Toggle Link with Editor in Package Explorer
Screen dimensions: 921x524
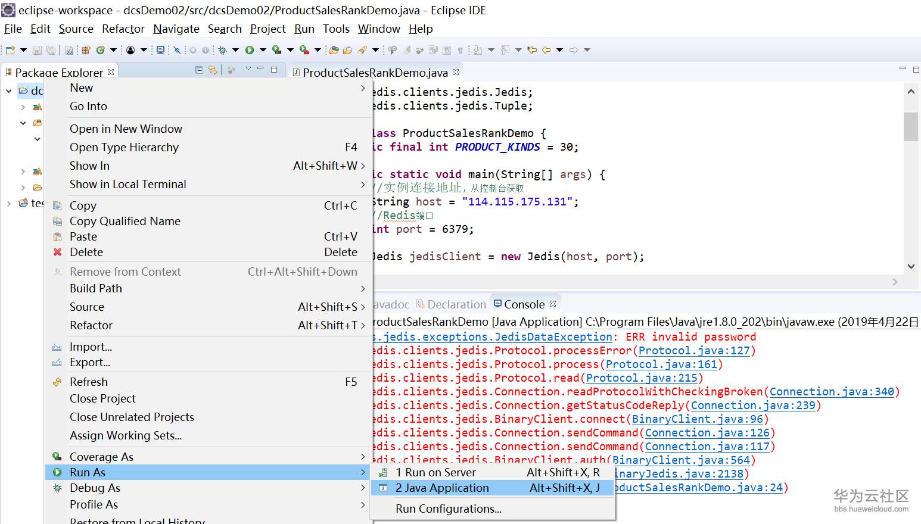coord(213,70)
